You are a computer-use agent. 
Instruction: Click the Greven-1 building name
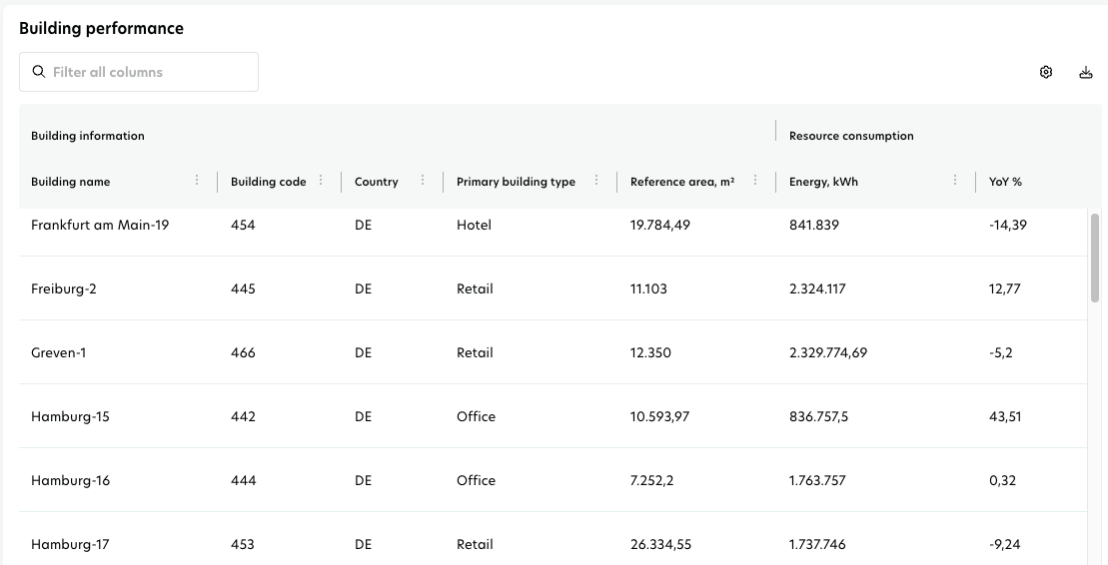(59, 353)
